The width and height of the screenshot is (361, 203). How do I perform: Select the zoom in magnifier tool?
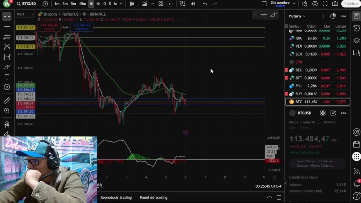(x=7, y=111)
